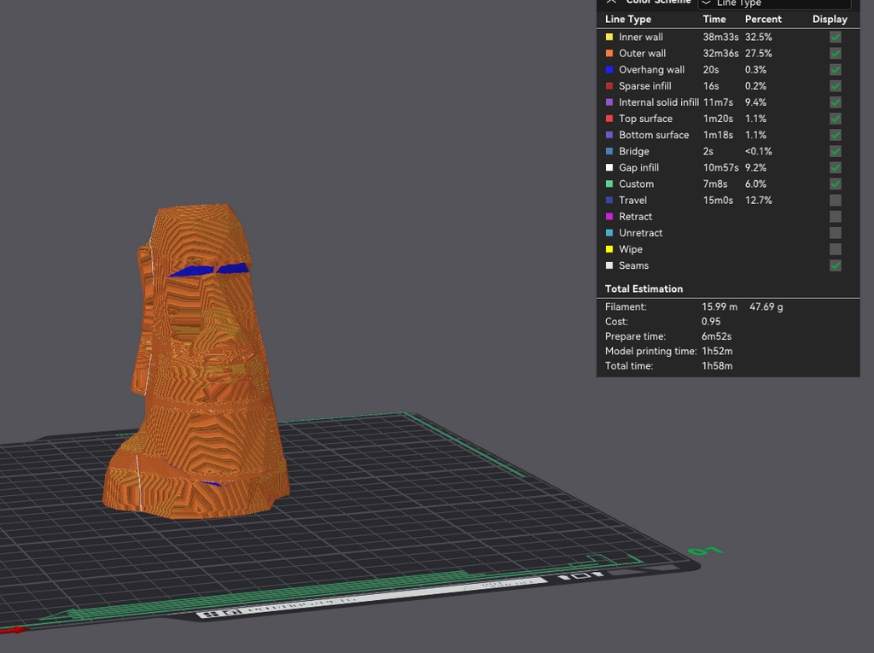Screen dimensions: 874x653
Task: Select the Travel row label
Action: point(632,201)
